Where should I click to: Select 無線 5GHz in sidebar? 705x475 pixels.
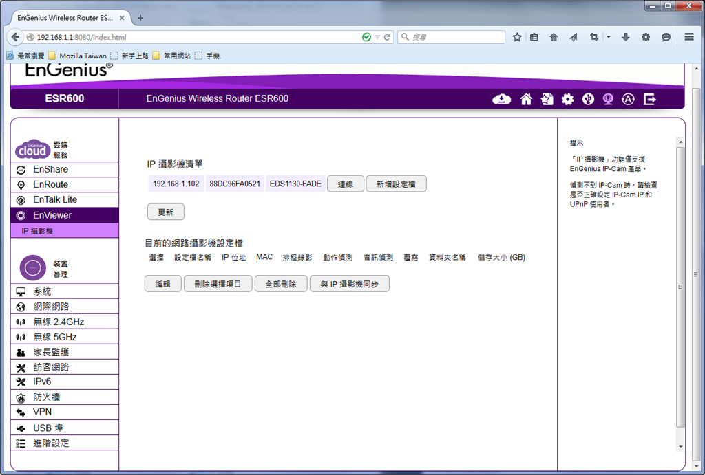pyautogui.click(x=65, y=337)
